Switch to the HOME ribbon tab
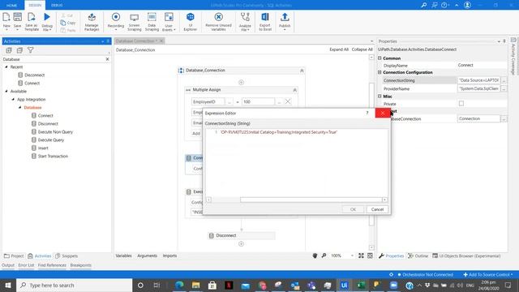 [x=11, y=6]
